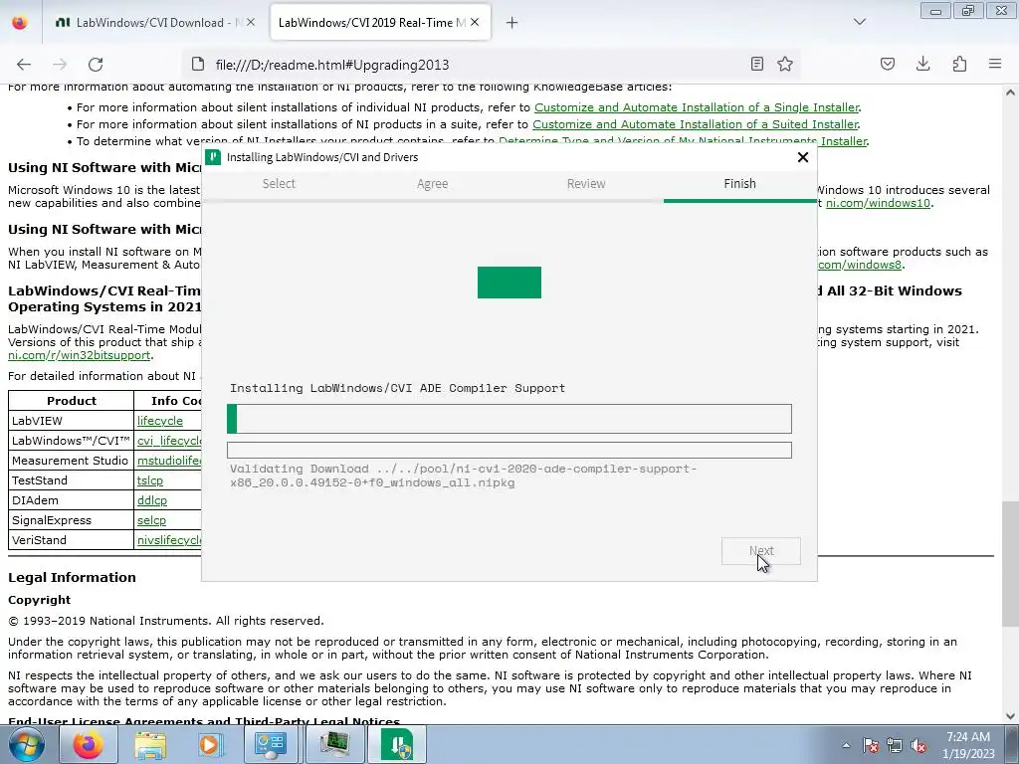Open the ni.com/windows10 link
The image size is (1019, 764).
(x=878, y=203)
